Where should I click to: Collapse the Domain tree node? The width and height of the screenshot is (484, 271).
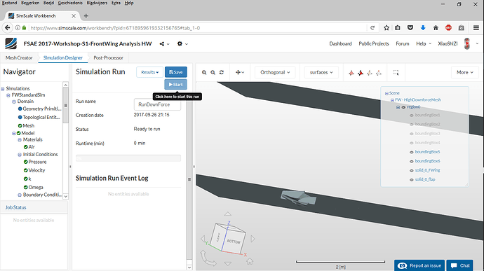pos(14,102)
